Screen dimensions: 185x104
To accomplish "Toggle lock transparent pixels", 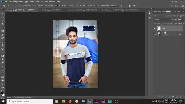I will click(159, 23).
